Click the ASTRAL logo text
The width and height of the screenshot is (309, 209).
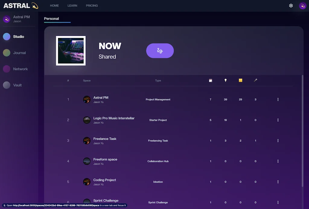click(x=17, y=6)
